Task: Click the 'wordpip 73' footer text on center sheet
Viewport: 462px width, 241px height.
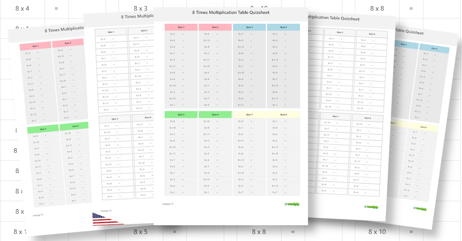Action: point(168,204)
